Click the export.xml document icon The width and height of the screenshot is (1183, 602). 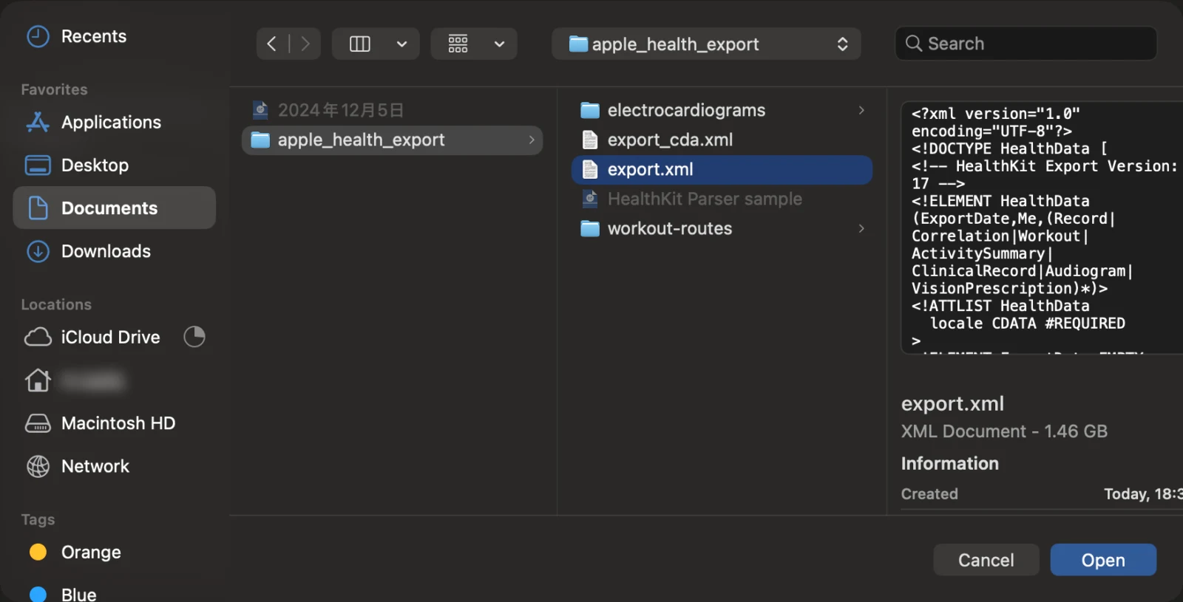coord(590,169)
